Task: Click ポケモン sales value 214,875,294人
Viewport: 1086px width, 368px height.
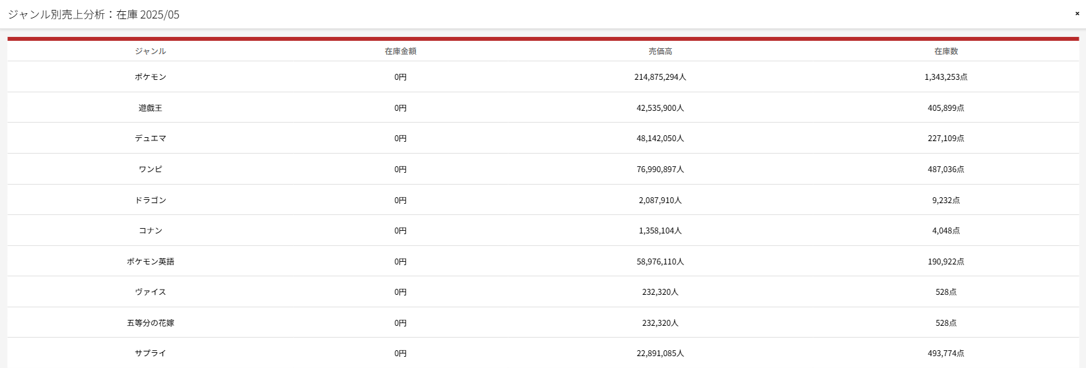Action: click(x=660, y=77)
